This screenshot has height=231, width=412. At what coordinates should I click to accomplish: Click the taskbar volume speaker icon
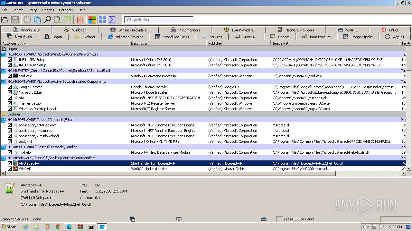(366, 227)
